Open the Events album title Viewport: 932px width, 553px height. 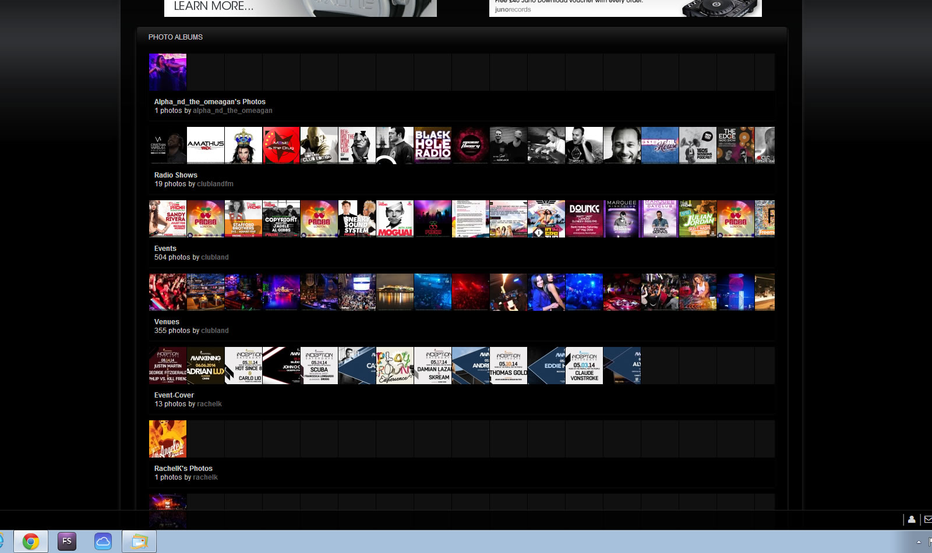coord(165,249)
